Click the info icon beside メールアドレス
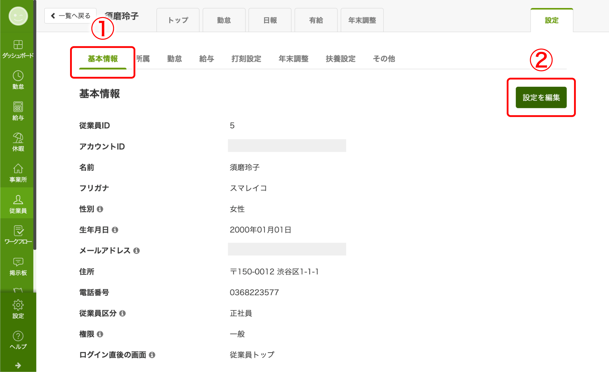This screenshot has width=609, height=372. (136, 251)
